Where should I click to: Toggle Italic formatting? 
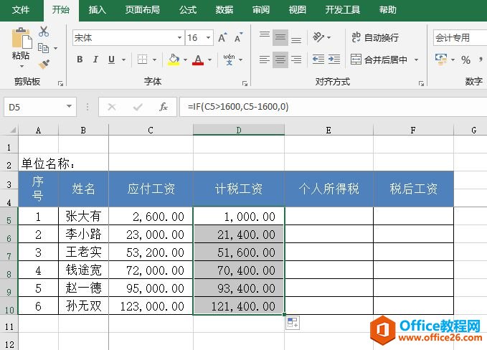click(95, 60)
